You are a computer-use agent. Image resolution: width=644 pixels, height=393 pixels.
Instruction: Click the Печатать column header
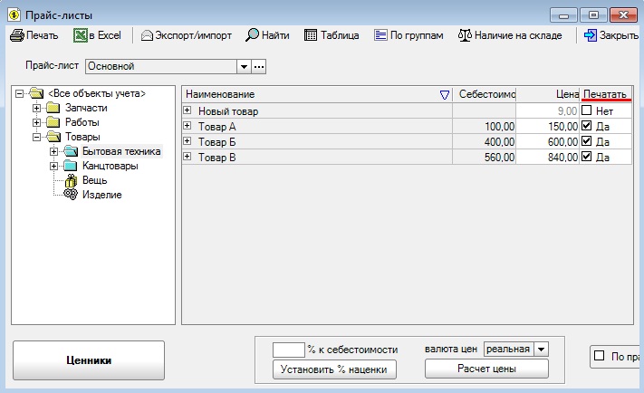pyautogui.click(x=605, y=94)
